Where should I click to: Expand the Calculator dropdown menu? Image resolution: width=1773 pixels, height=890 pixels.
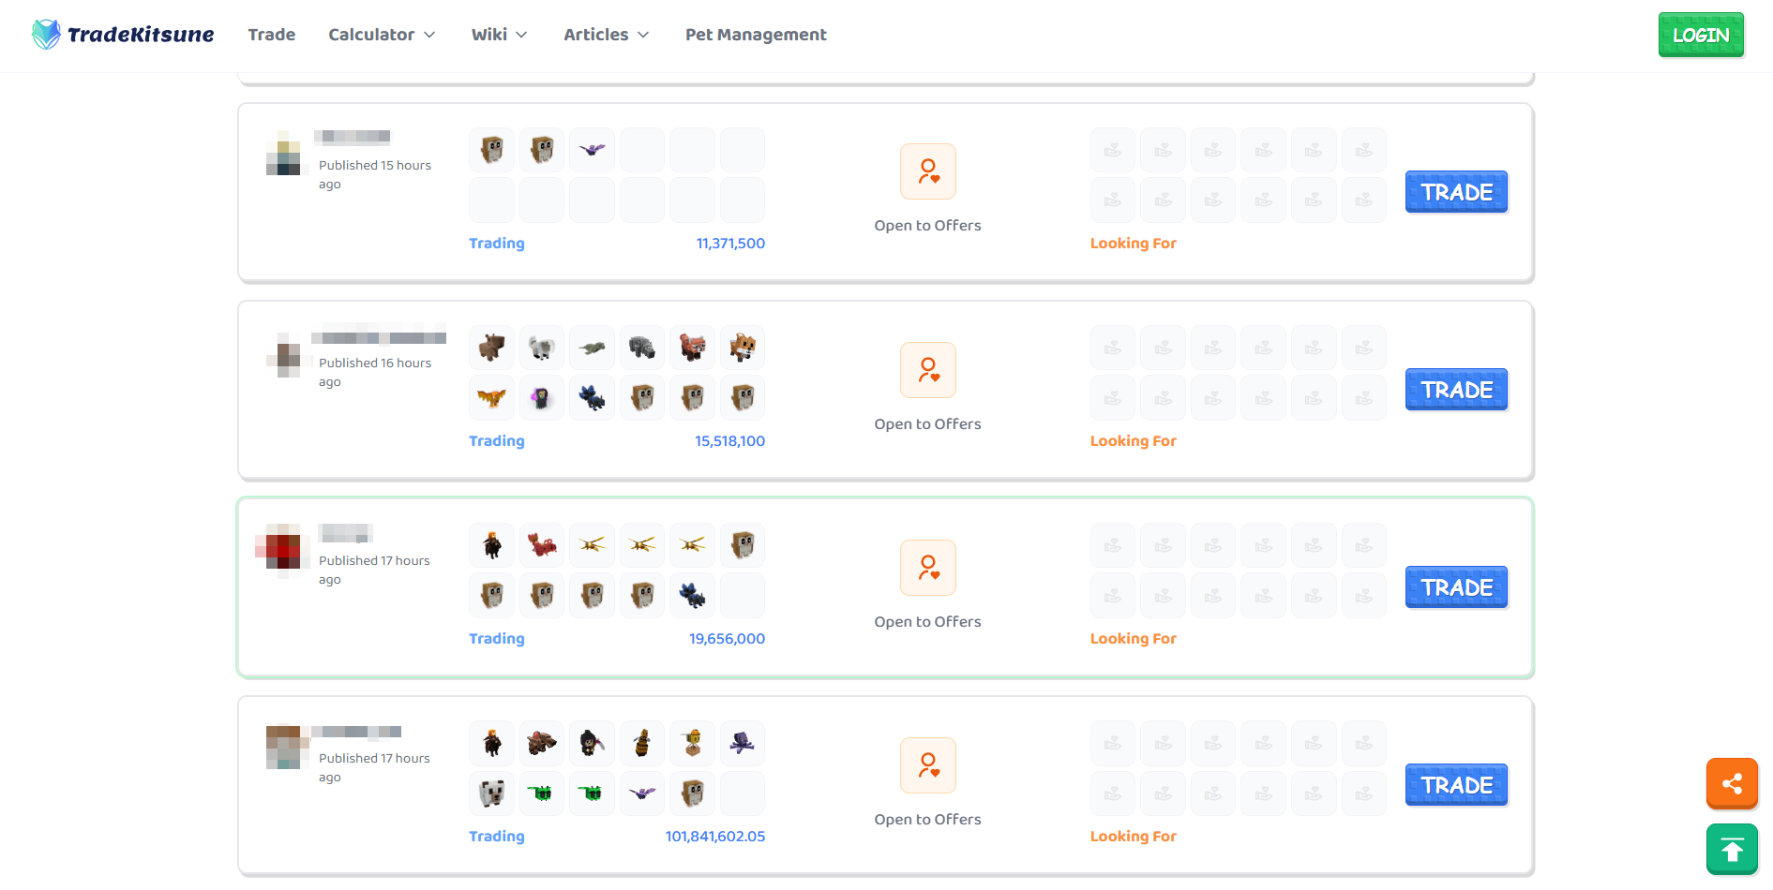pos(382,35)
